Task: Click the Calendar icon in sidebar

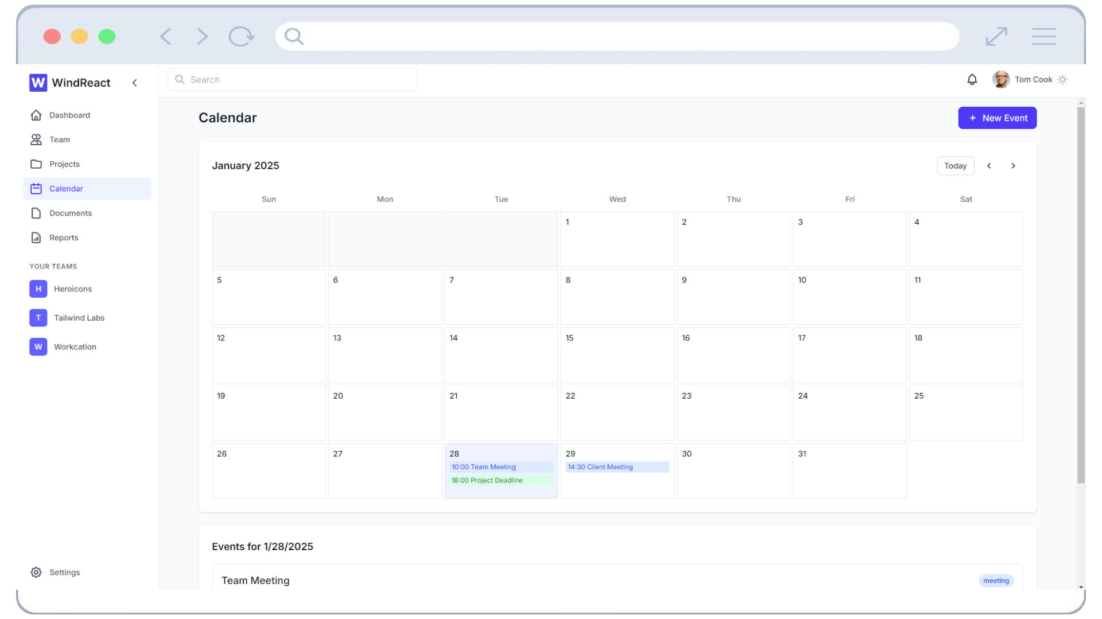Action: (36, 189)
